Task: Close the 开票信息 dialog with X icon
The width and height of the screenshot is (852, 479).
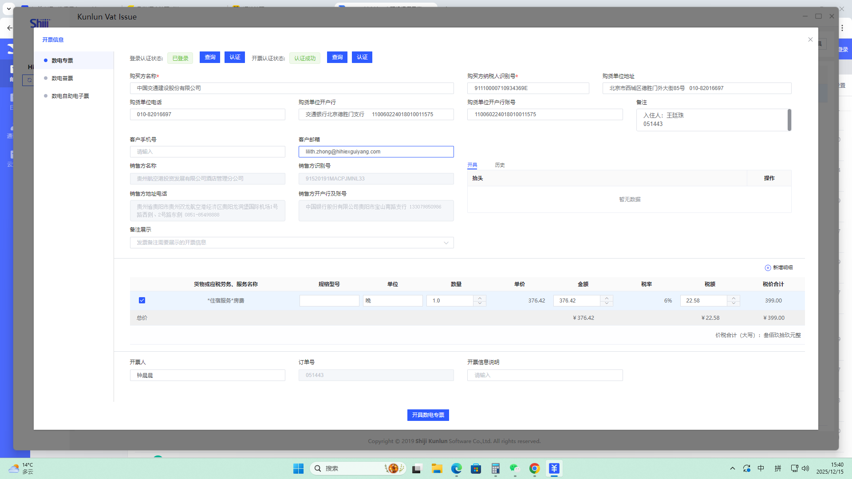Action: [x=810, y=39]
